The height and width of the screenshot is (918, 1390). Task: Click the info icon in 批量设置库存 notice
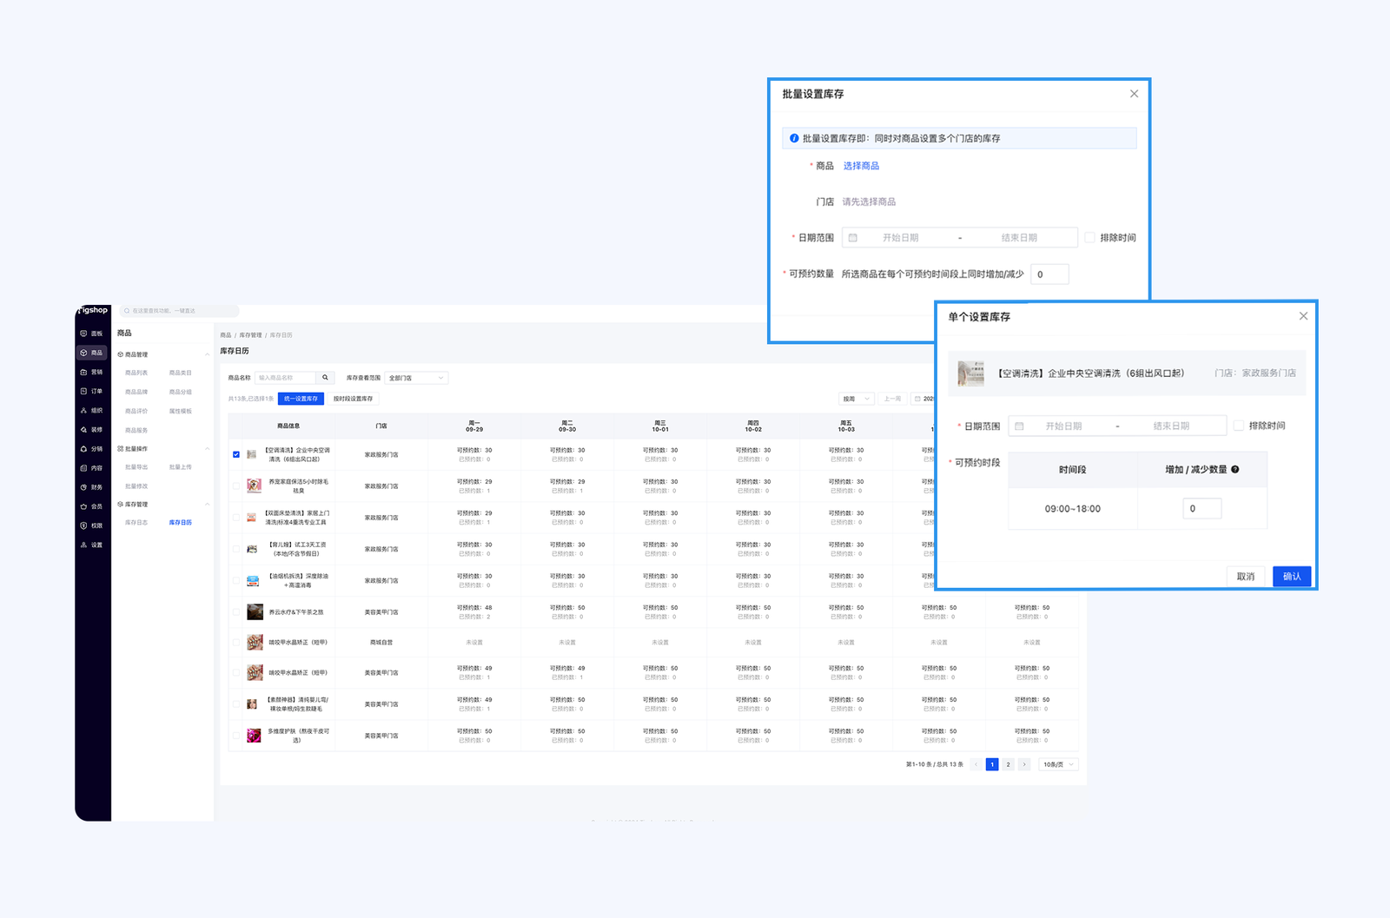[x=794, y=138]
